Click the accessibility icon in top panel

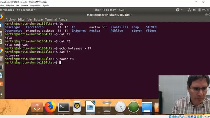pos(178,10)
